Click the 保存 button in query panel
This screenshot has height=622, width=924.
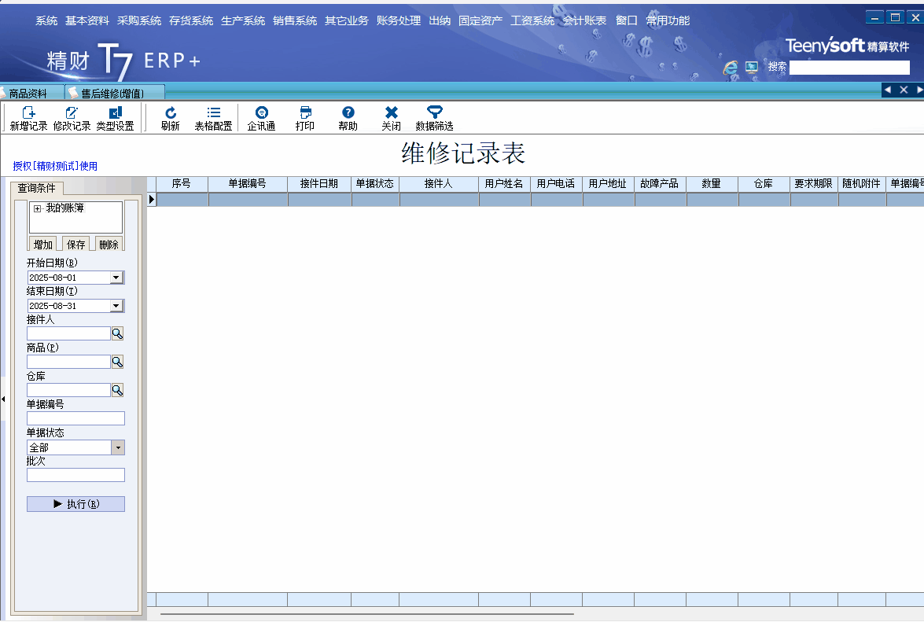coord(75,245)
